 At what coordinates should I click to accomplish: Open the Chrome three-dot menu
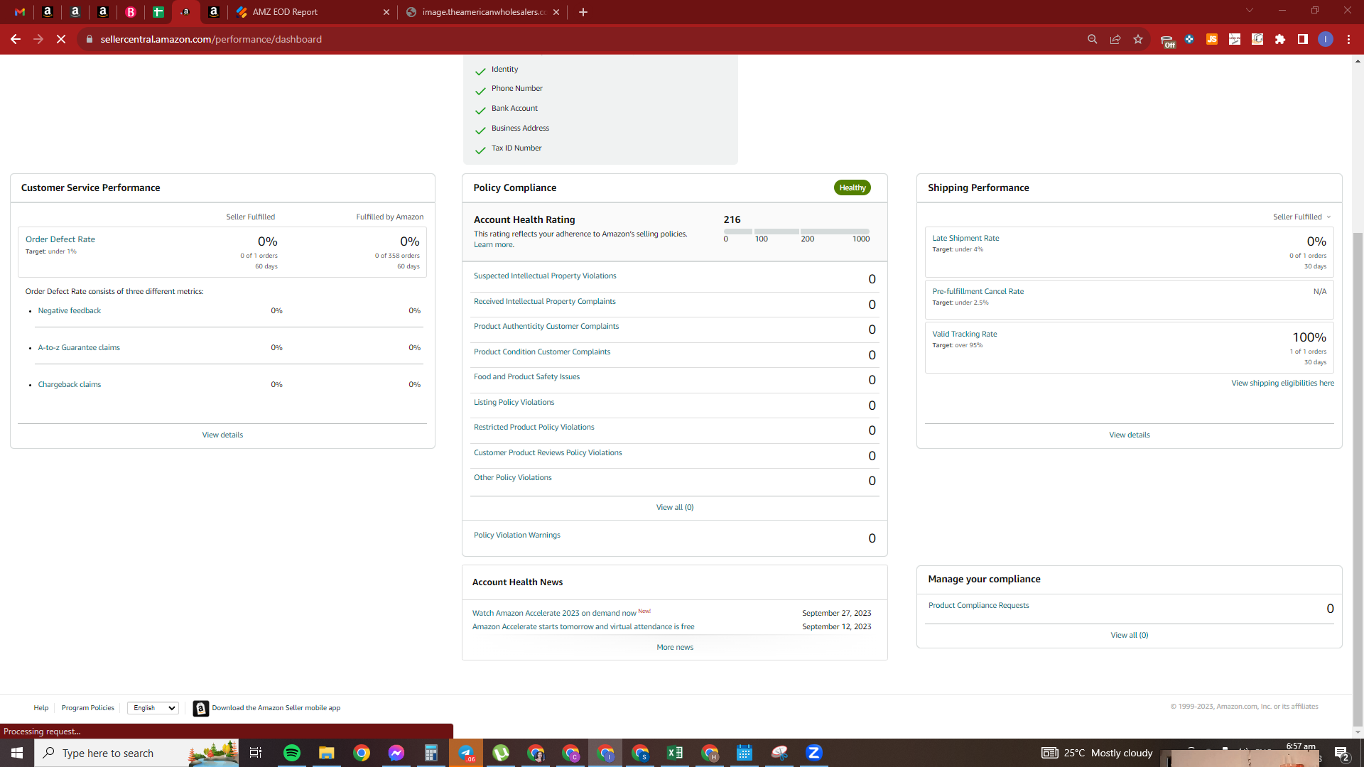[x=1348, y=39]
